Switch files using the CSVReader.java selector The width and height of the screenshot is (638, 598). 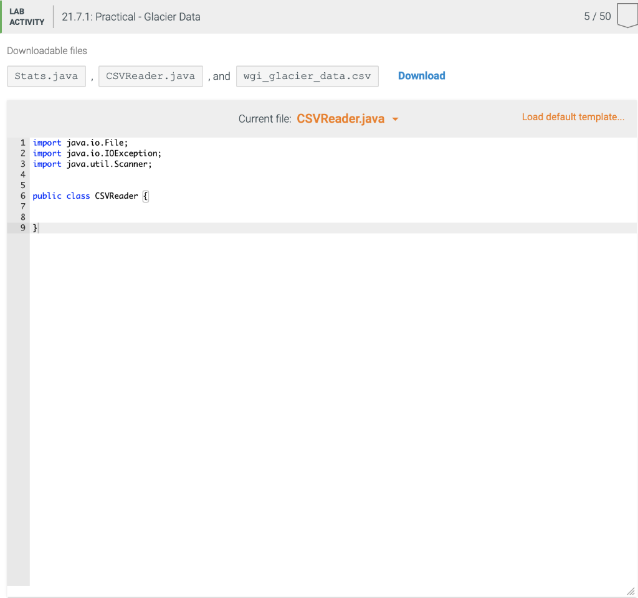pos(341,118)
